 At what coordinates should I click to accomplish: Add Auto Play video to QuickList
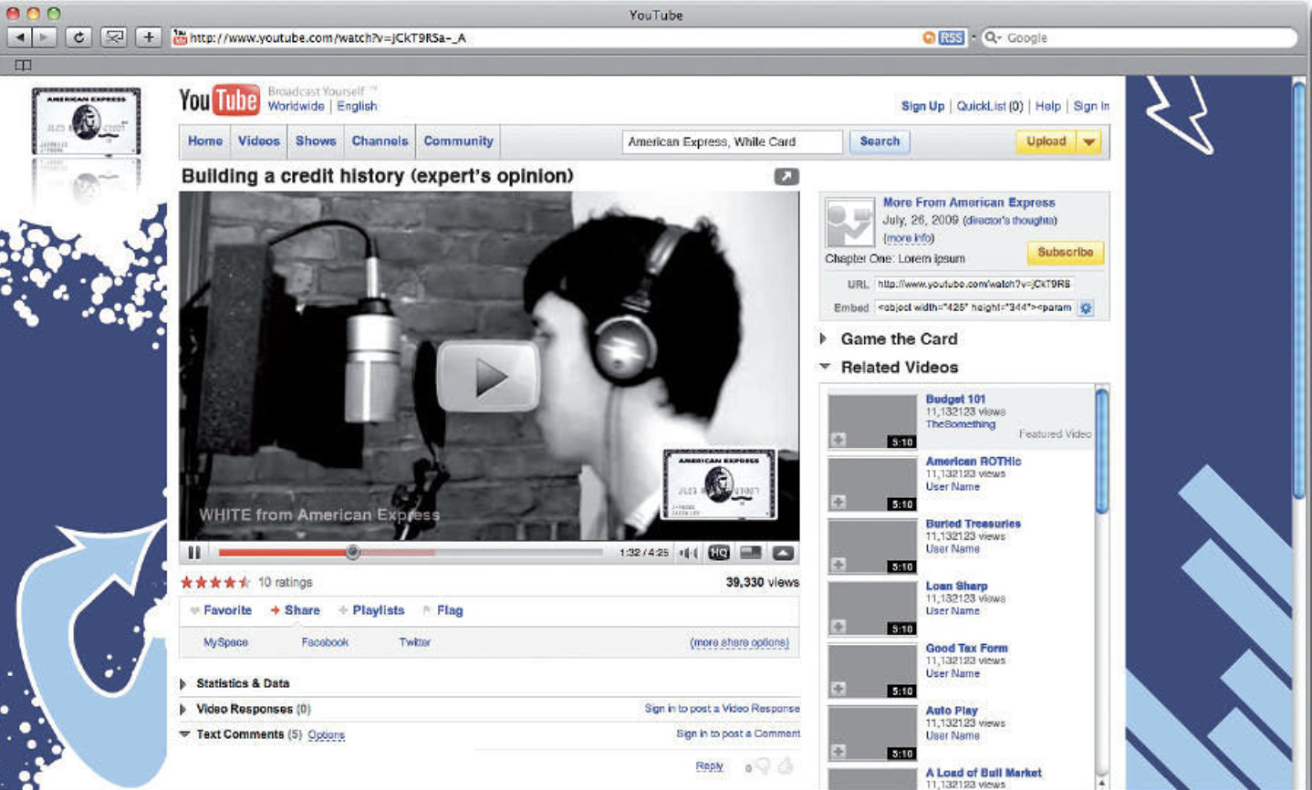(838, 751)
